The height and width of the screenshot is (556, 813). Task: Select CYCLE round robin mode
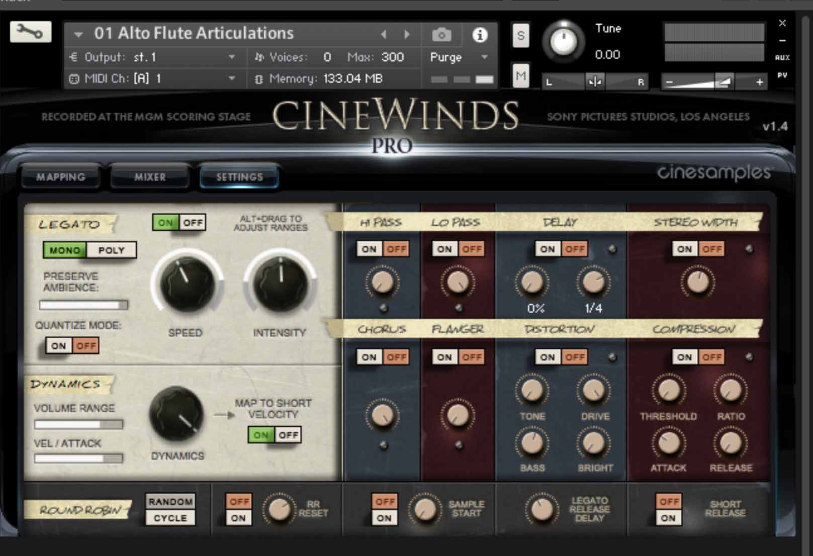(170, 518)
